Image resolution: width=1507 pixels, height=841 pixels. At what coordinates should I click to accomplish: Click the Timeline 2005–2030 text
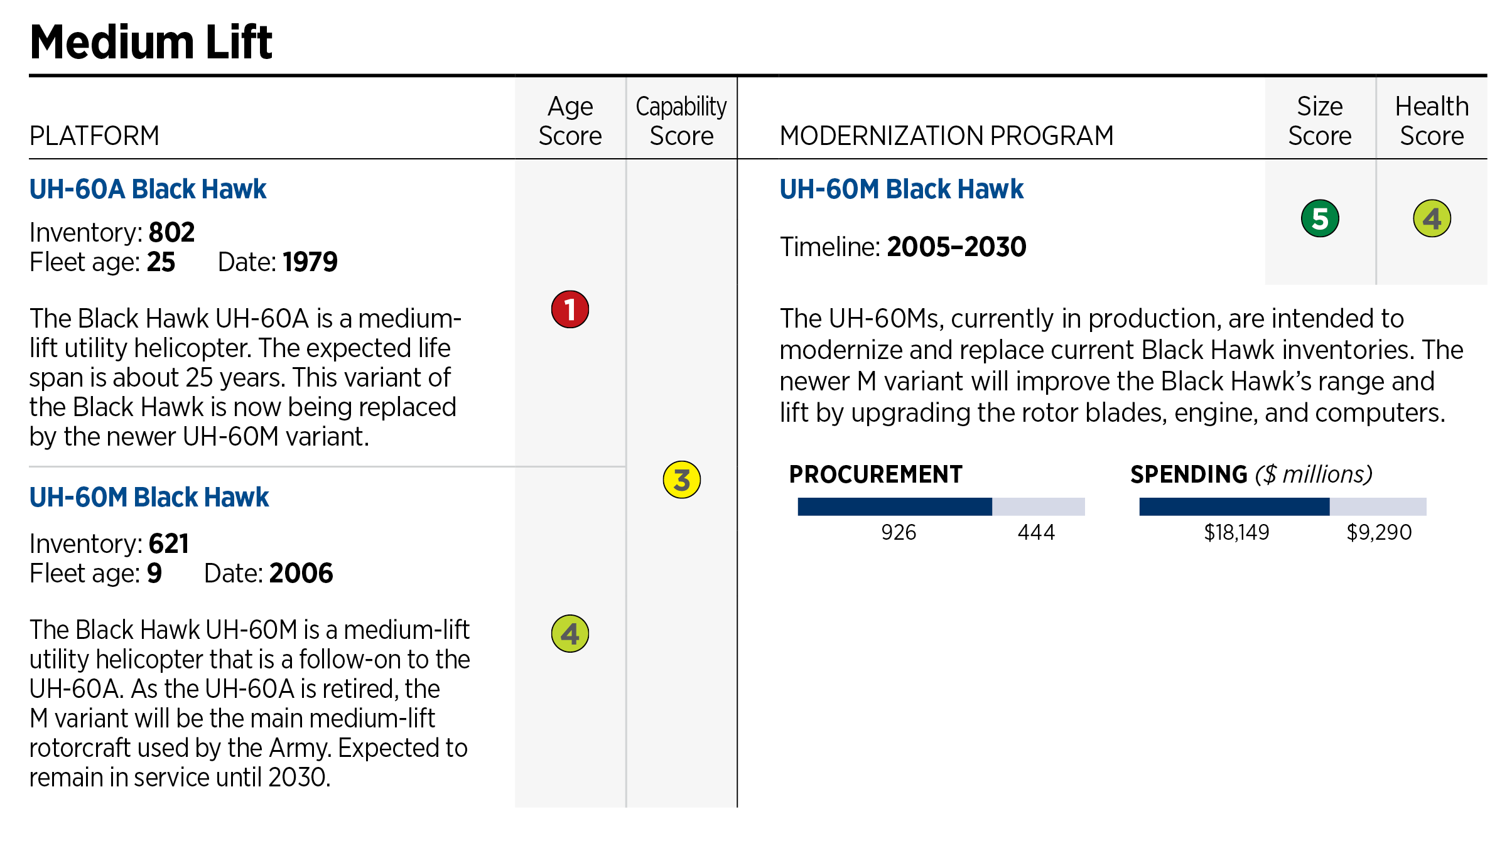(902, 247)
